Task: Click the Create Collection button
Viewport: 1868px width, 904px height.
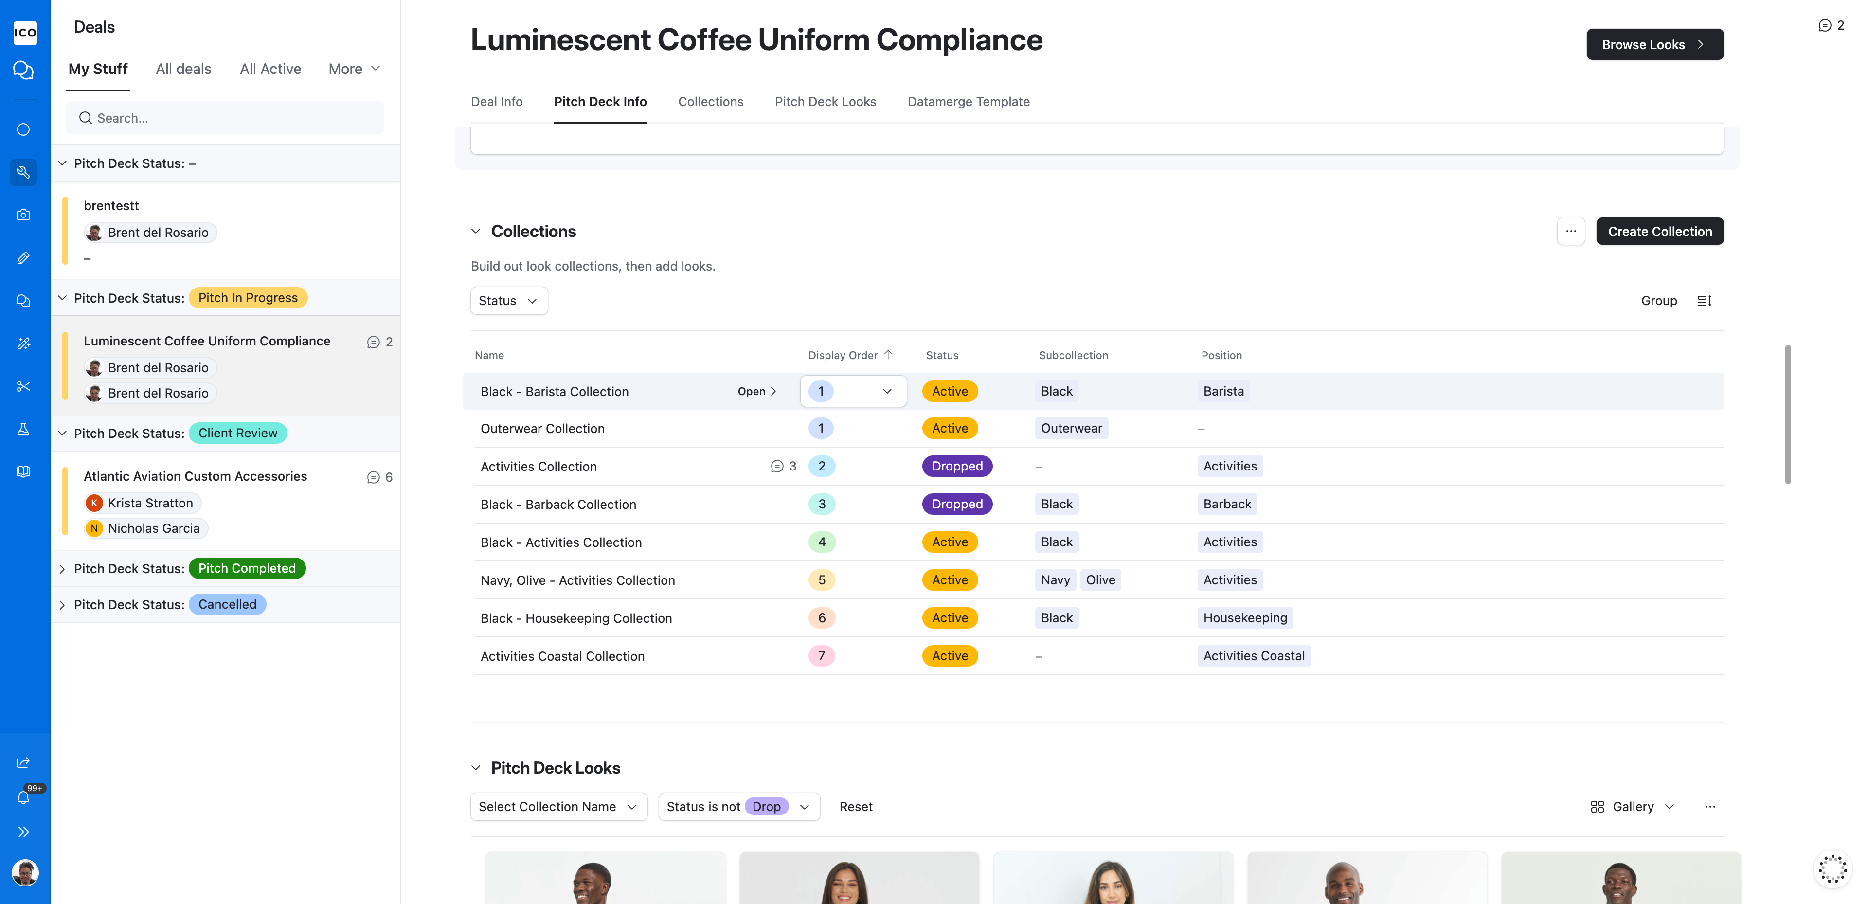Action: pyautogui.click(x=1659, y=231)
